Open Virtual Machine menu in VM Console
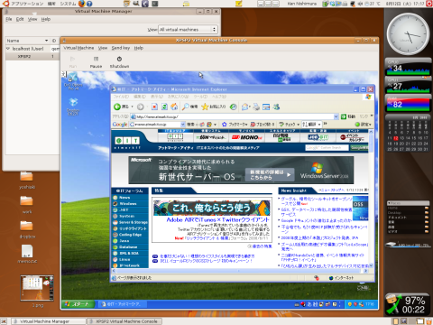Viewport: 433px width, 325px height. (x=78, y=48)
